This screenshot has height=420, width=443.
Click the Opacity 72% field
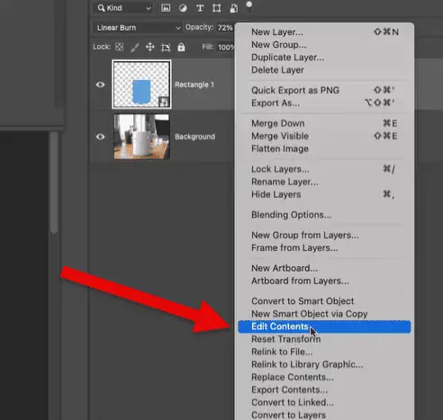pyautogui.click(x=225, y=28)
